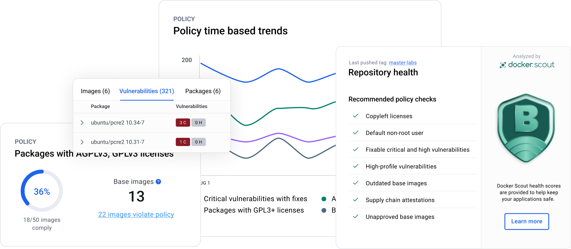571x249 pixels.
Task: Click the 0 H high badge for pcre2 10.31-7
Action: coord(199,142)
